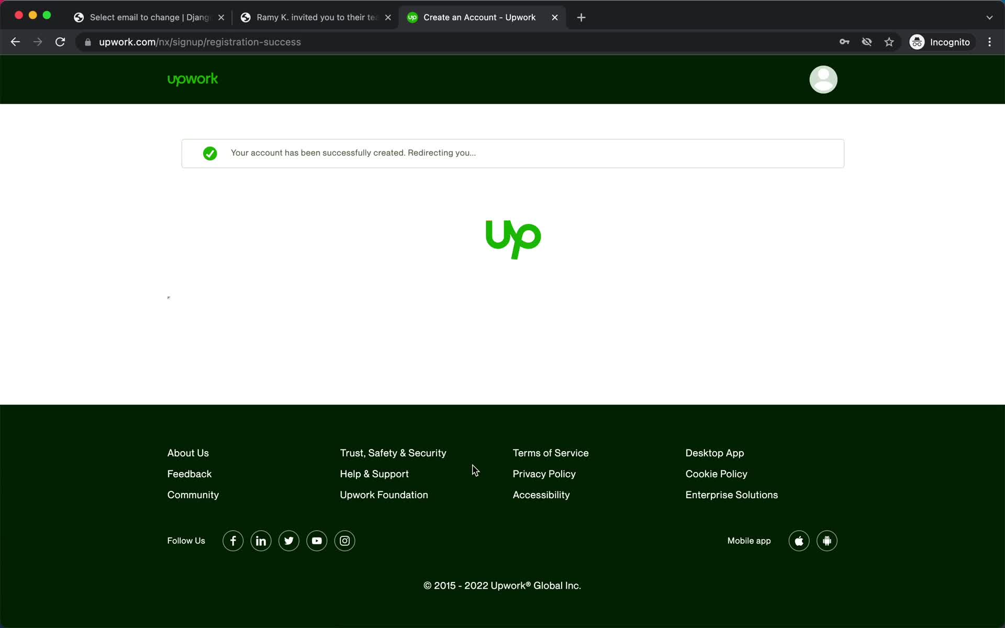
Task: Click the green 'Up' loading logo
Action: (x=513, y=240)
